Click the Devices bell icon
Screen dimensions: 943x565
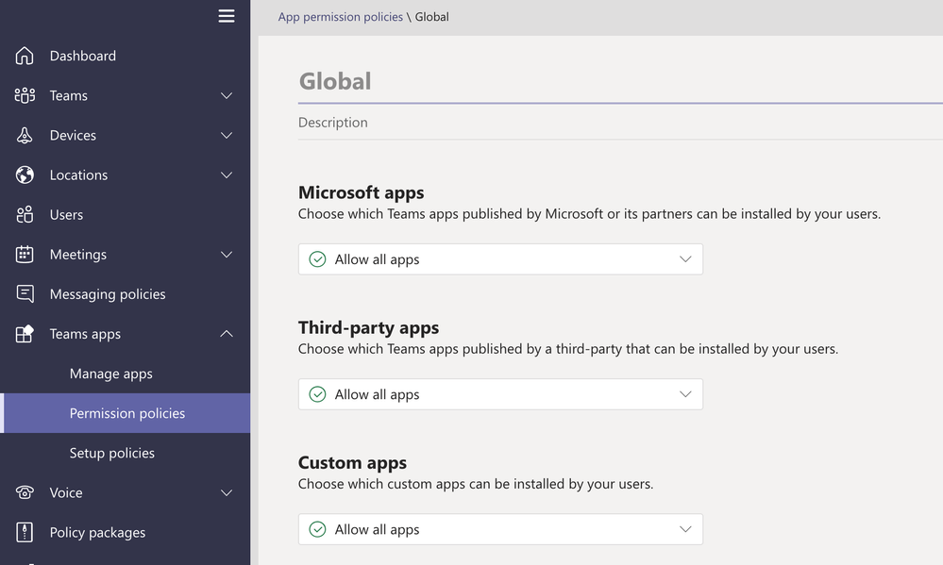pyautogui.click(x=25, y=135)
